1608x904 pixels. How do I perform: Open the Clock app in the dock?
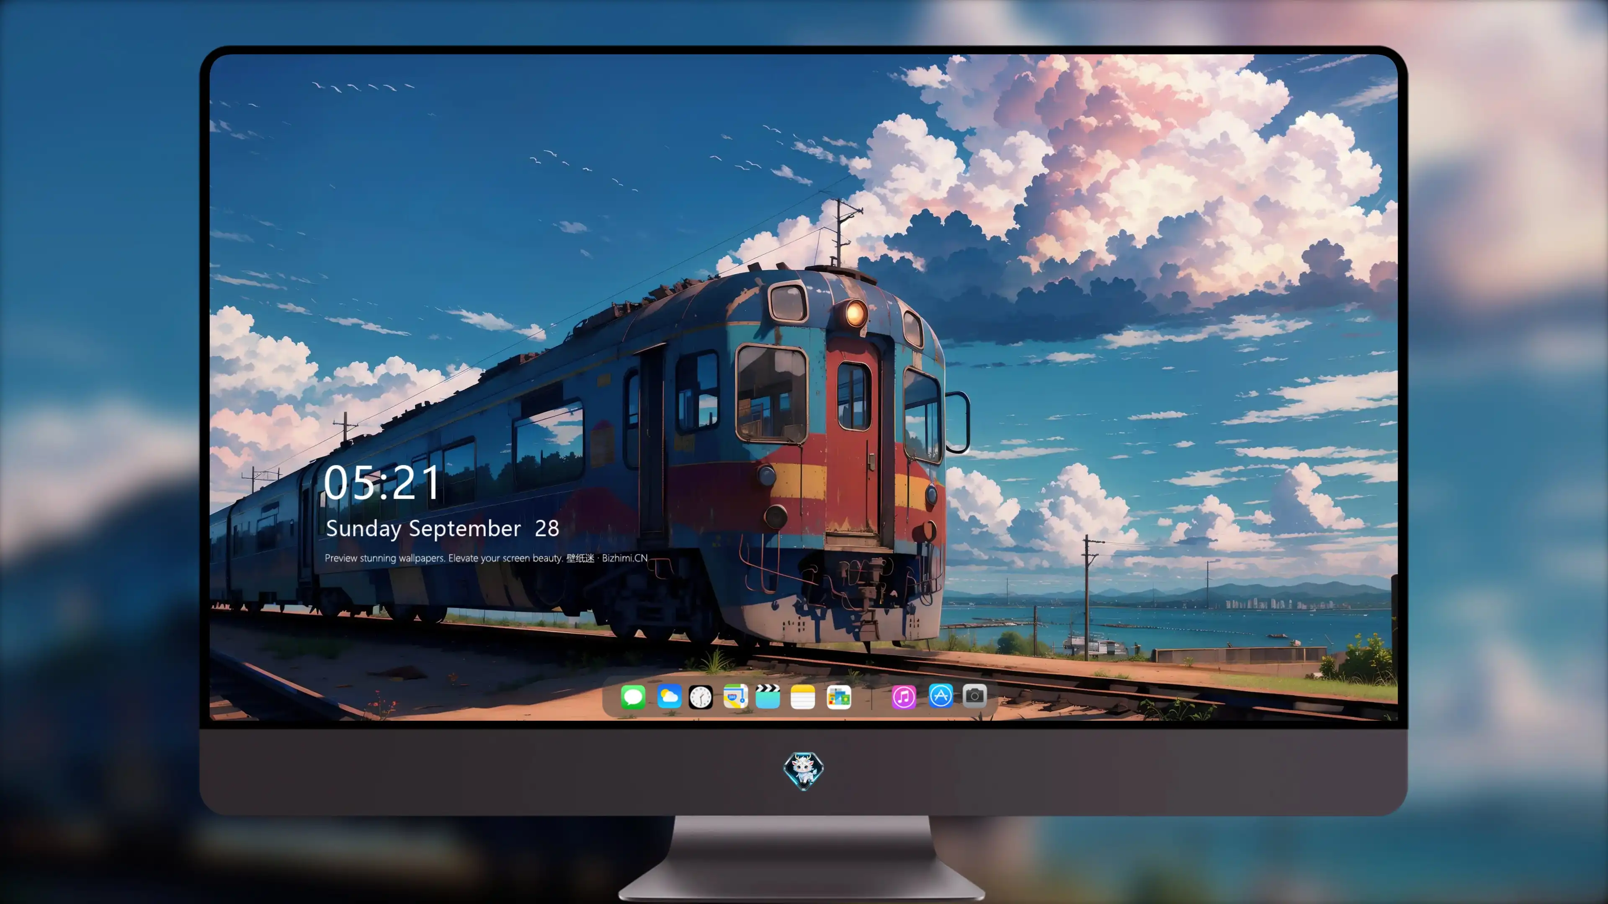pos(701,697)
